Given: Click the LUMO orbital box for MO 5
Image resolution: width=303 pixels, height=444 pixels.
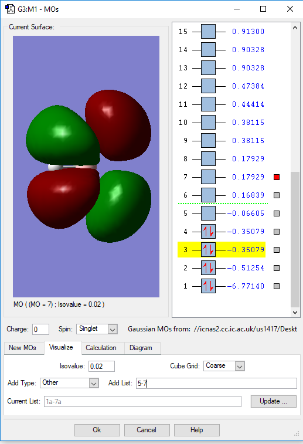Looking at the screenshot, I should [208, 213].
